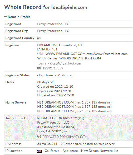Viewport: 133px width, 155px height.
Task: Click the WWW.DREAMHOST.COM registrar URL
Action: click(x=66, y=54)
